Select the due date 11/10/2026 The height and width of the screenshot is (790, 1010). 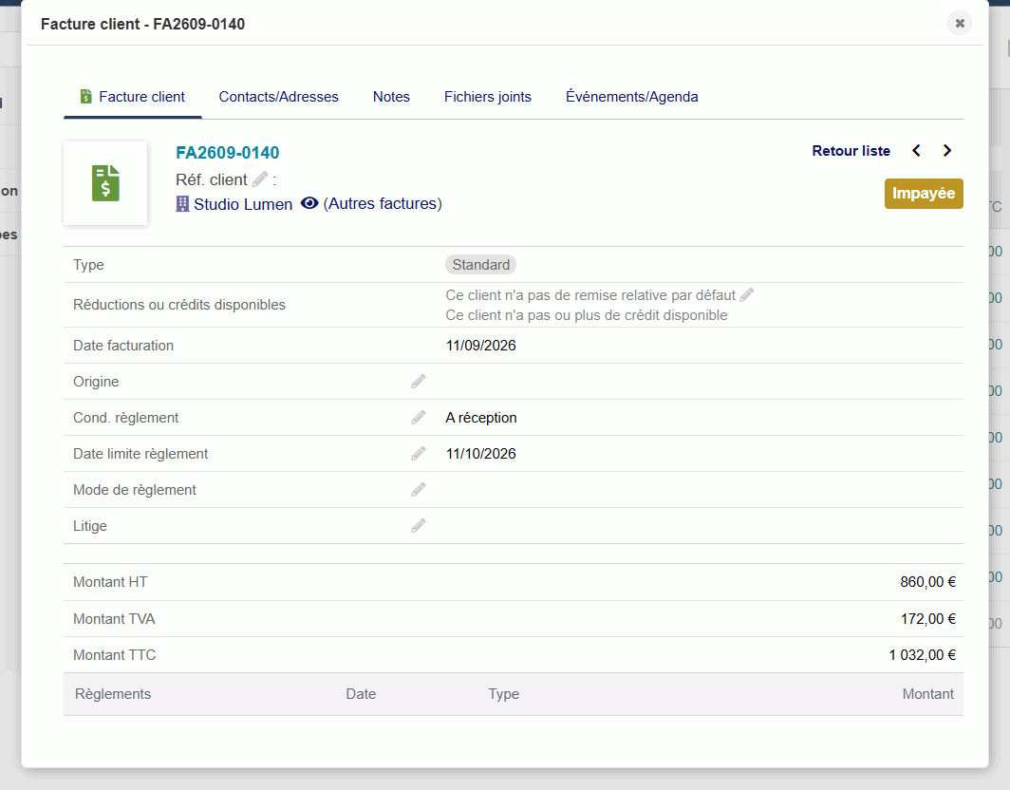[x=481, y=454]
